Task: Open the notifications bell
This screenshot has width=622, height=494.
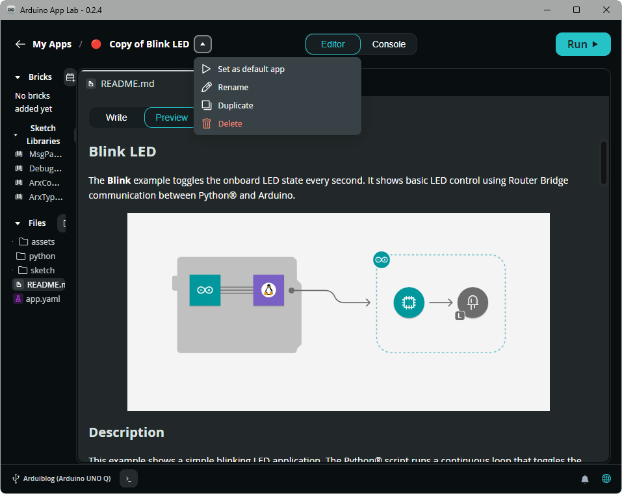Action: tap(585, 479)
